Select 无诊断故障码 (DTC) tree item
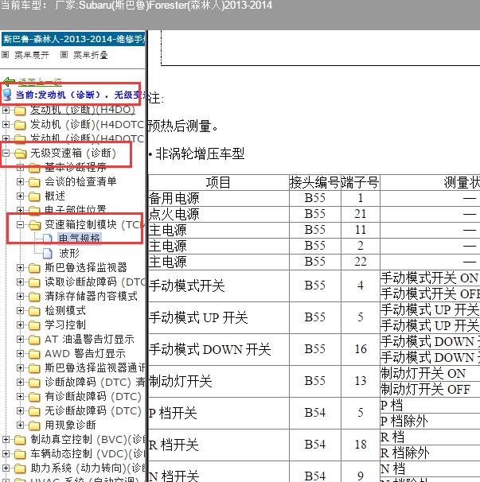Screen dimensions: 480x482 point(93,411)
